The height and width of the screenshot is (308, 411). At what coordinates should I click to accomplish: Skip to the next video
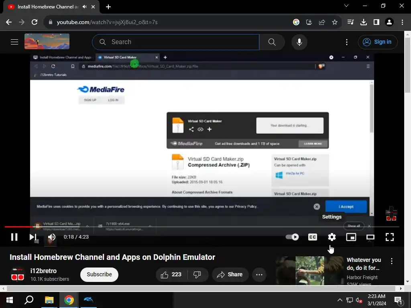[33, 237]
